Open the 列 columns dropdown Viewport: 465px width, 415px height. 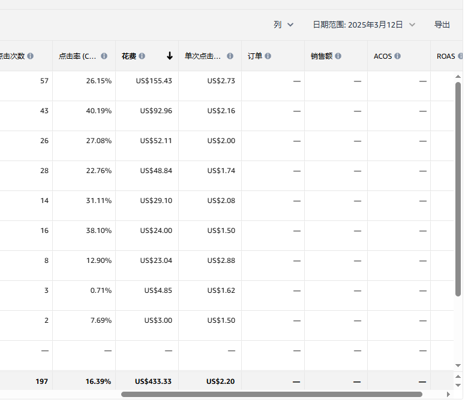(x=284, y=25)
